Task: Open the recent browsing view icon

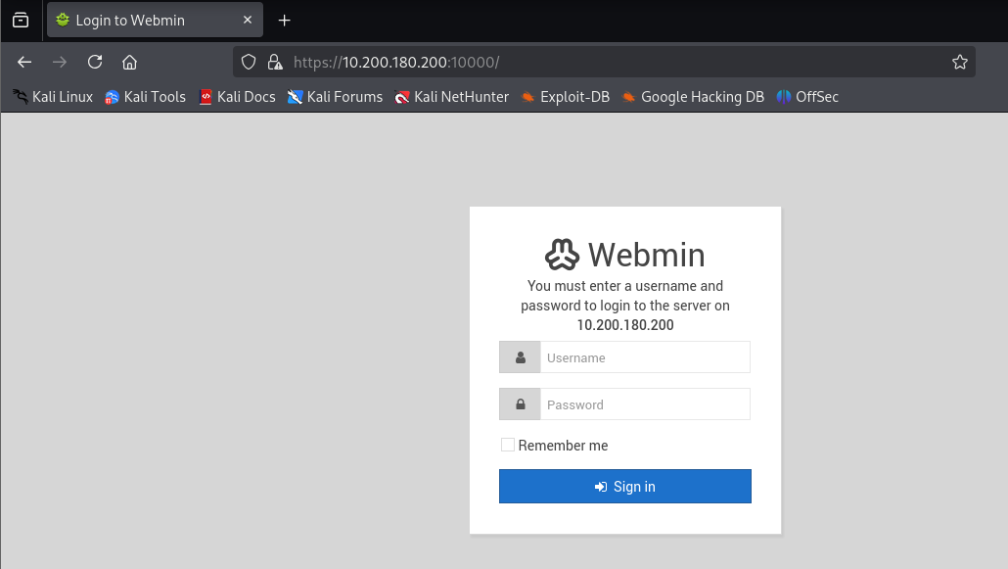Action: (21, 21)
